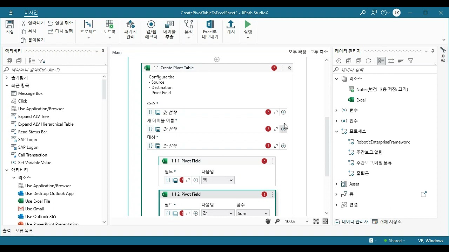Toggle the overview panel icon
This screenshot has width=449, height=252.
coord(325,221)
